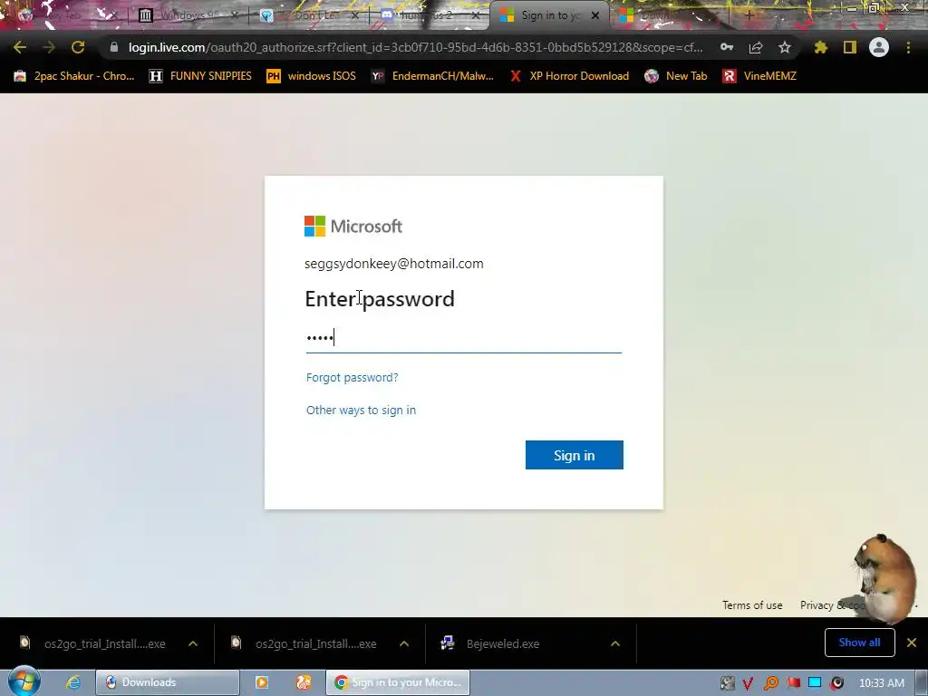Switch to the Discord tab
The image size is (928, 696).
pos(430,15)
